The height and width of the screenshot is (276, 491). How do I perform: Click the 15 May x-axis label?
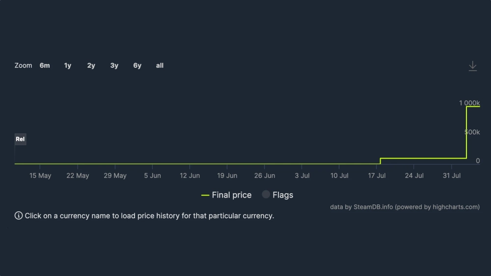(x=40, y=176)
